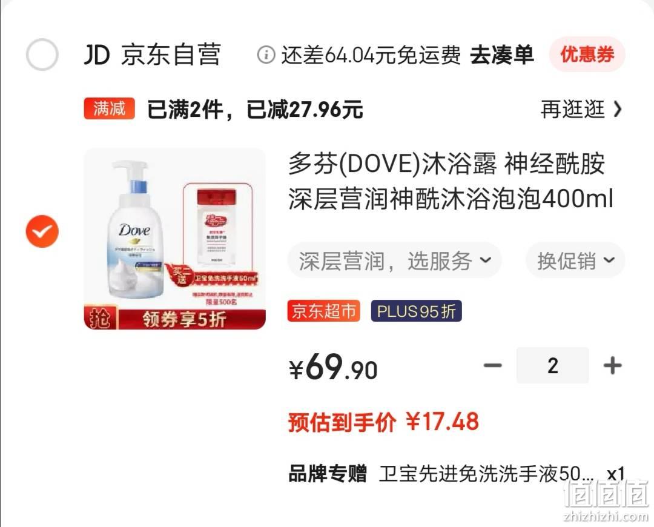This screenshot has width=654, height=527.
Task: Click the 领券享5折 banner on the image
Action: [x=184, y=319]
